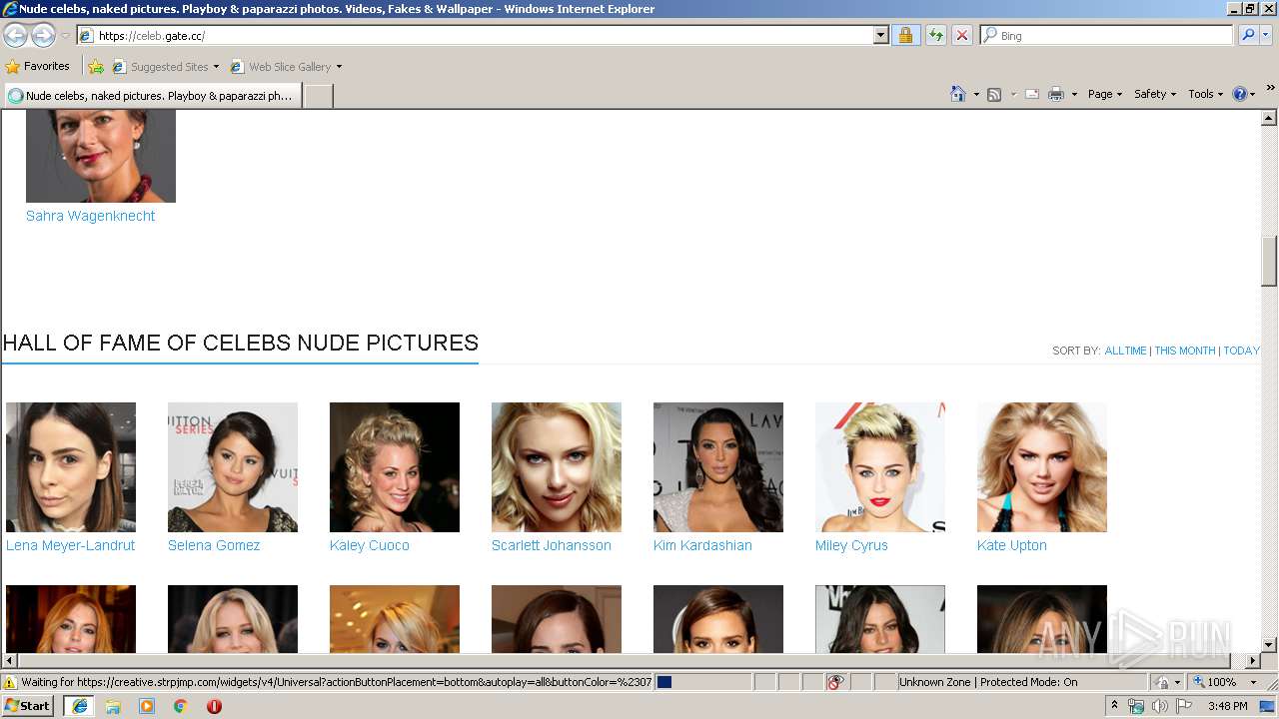The image size is (1279, 719).
Task: Open Chrome taskbar icon
Action: click(x=181, y=706)
